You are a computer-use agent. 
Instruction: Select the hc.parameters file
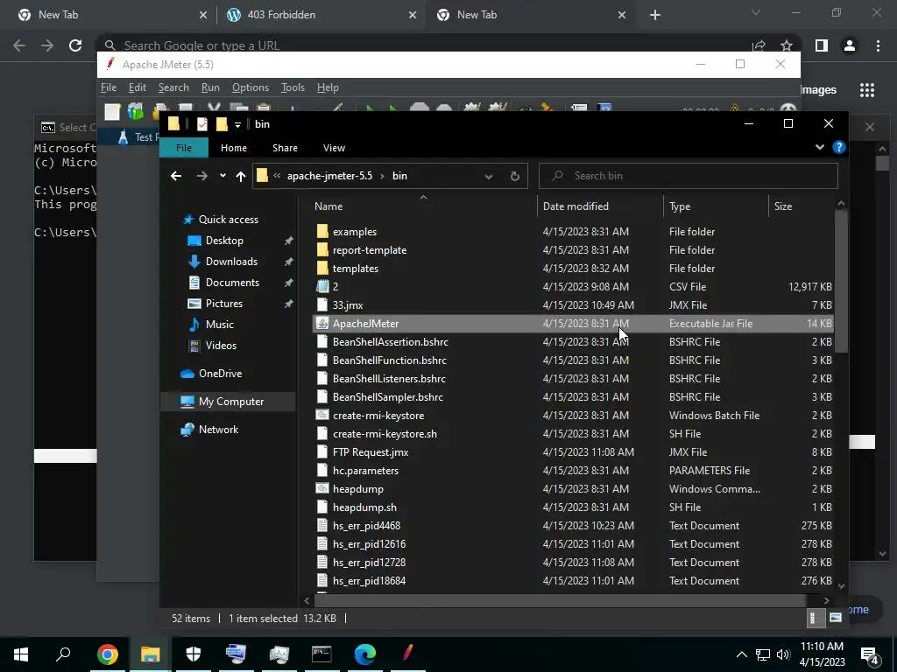pyautogui.click(x=573, y=470)
